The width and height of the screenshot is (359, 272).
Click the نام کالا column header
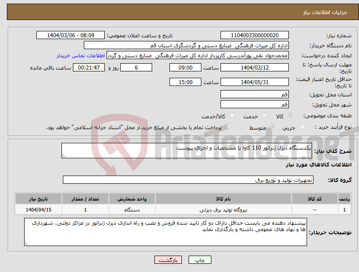223,199
